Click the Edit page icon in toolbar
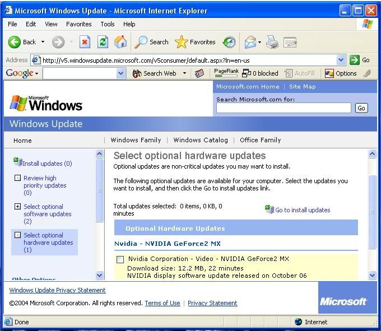 [290, 42]
